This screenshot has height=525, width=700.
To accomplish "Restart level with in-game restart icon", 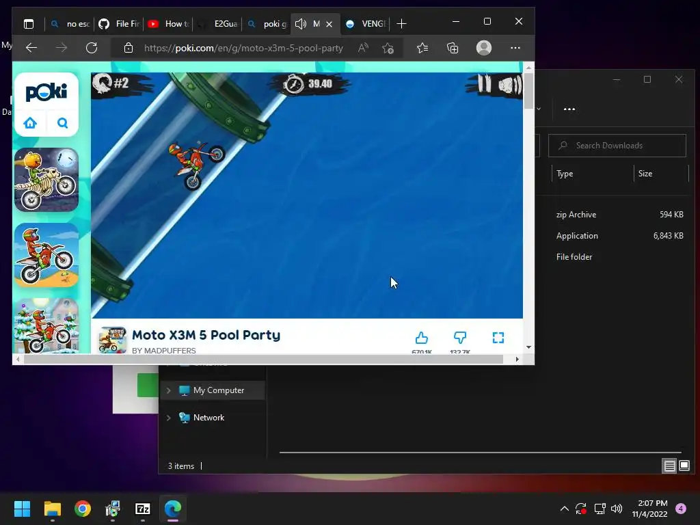I will coord(103,83).
